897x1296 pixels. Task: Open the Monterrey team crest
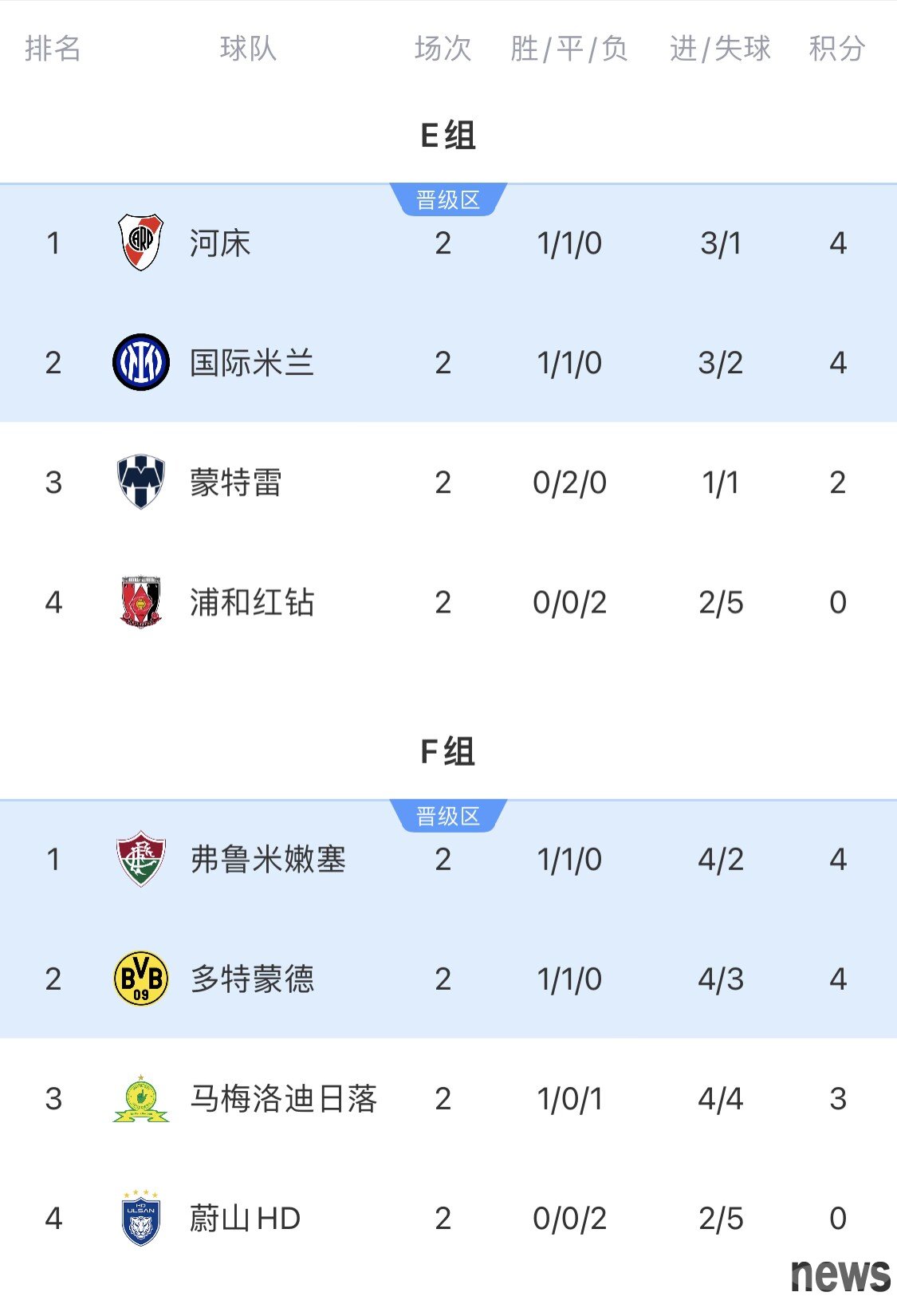pos(140,482)
